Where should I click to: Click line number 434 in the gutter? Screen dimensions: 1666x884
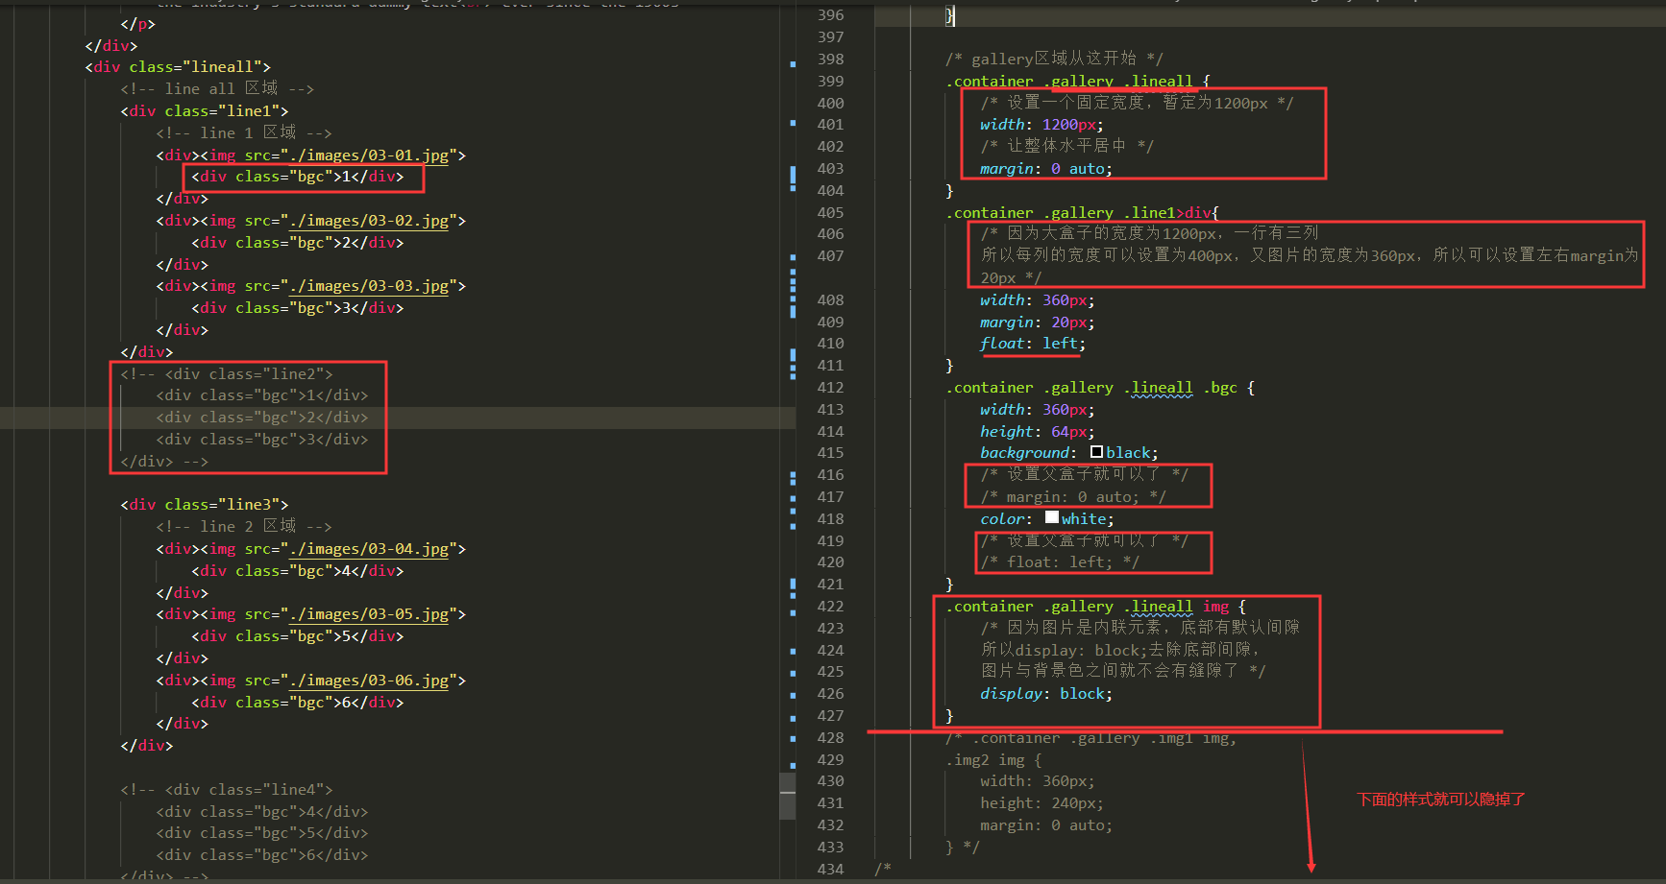tap(830, 869)
